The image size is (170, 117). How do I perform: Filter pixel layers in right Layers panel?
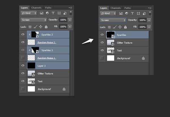click(x=121, y=13)
